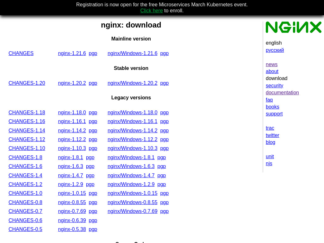
Task: Open CHANGES-0.5 link
Action: pyautogui.click(x=25, y=229)
